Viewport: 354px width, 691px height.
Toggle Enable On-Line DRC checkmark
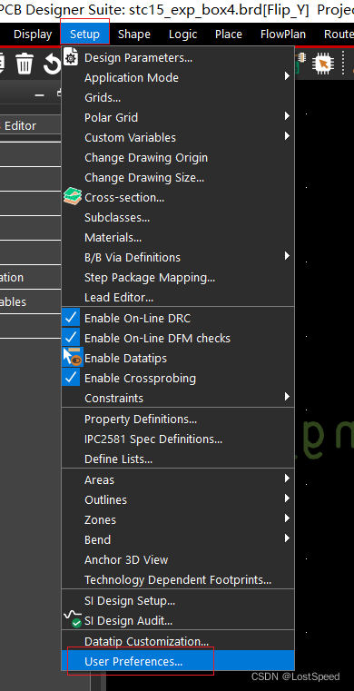click(71, 318)
